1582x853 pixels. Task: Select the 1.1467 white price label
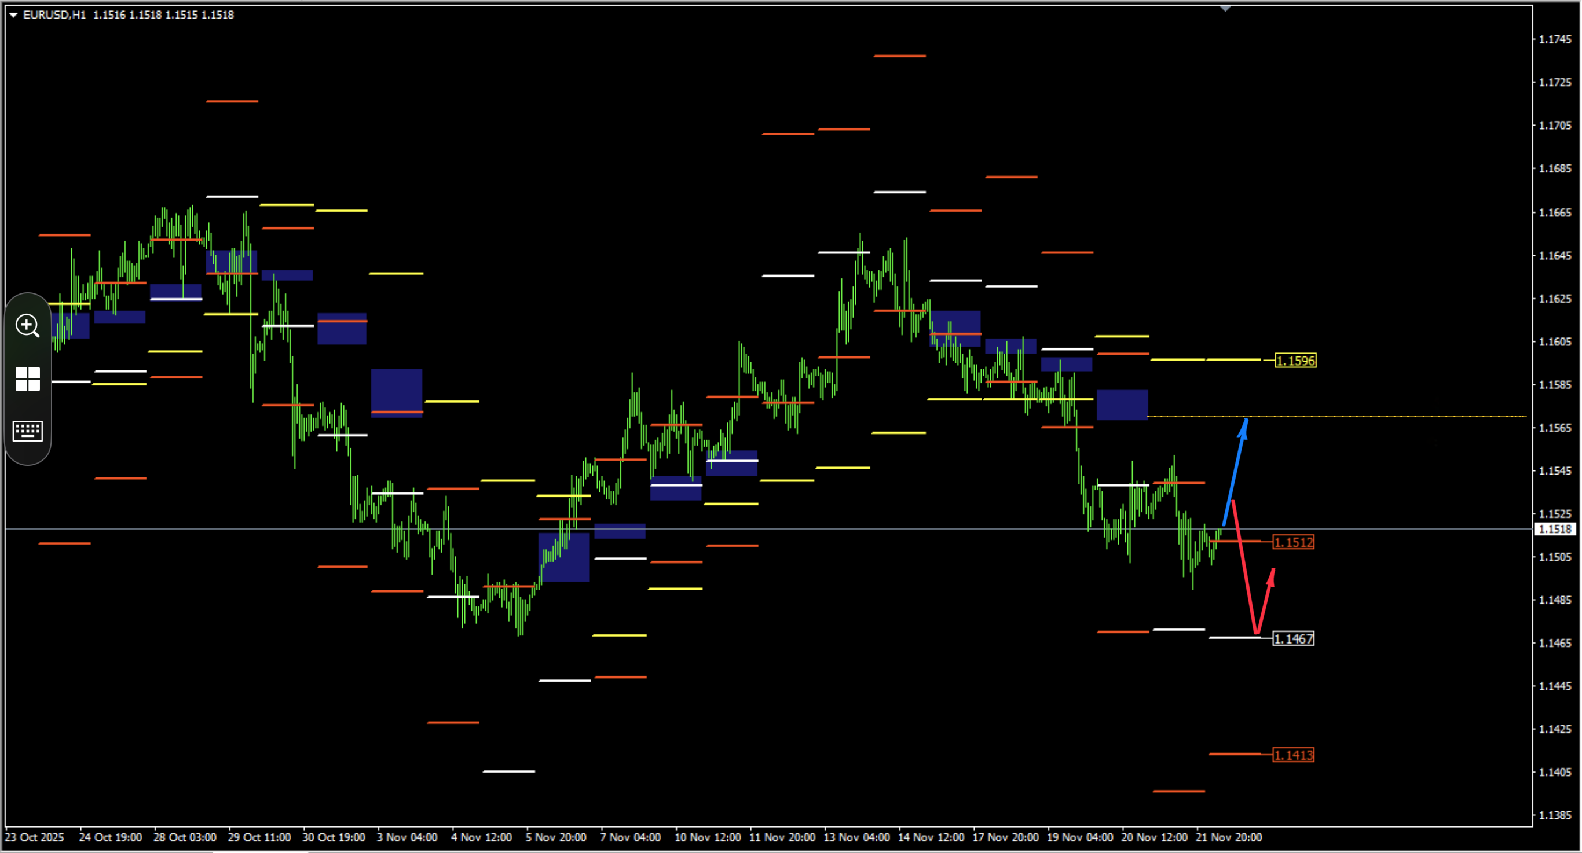pyautogui.click(x=1294, y=639)
